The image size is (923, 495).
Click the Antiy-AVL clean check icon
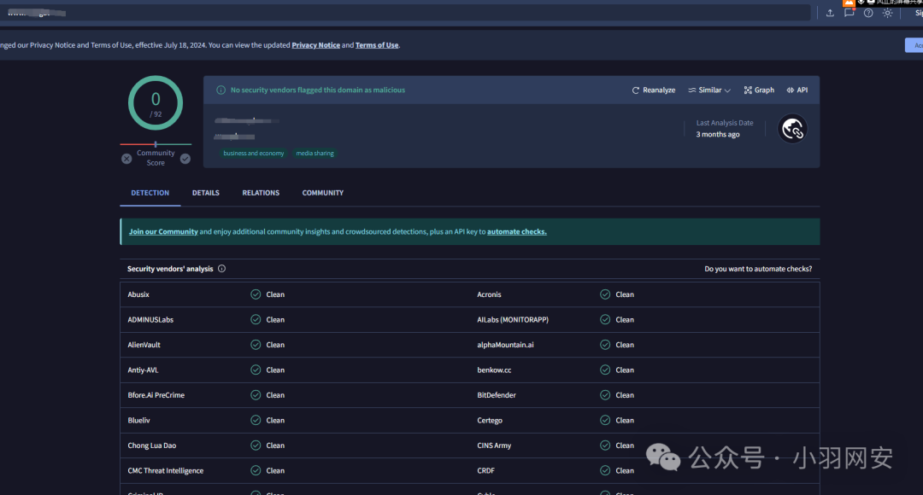pyautogui.click(x=256, y=370)
